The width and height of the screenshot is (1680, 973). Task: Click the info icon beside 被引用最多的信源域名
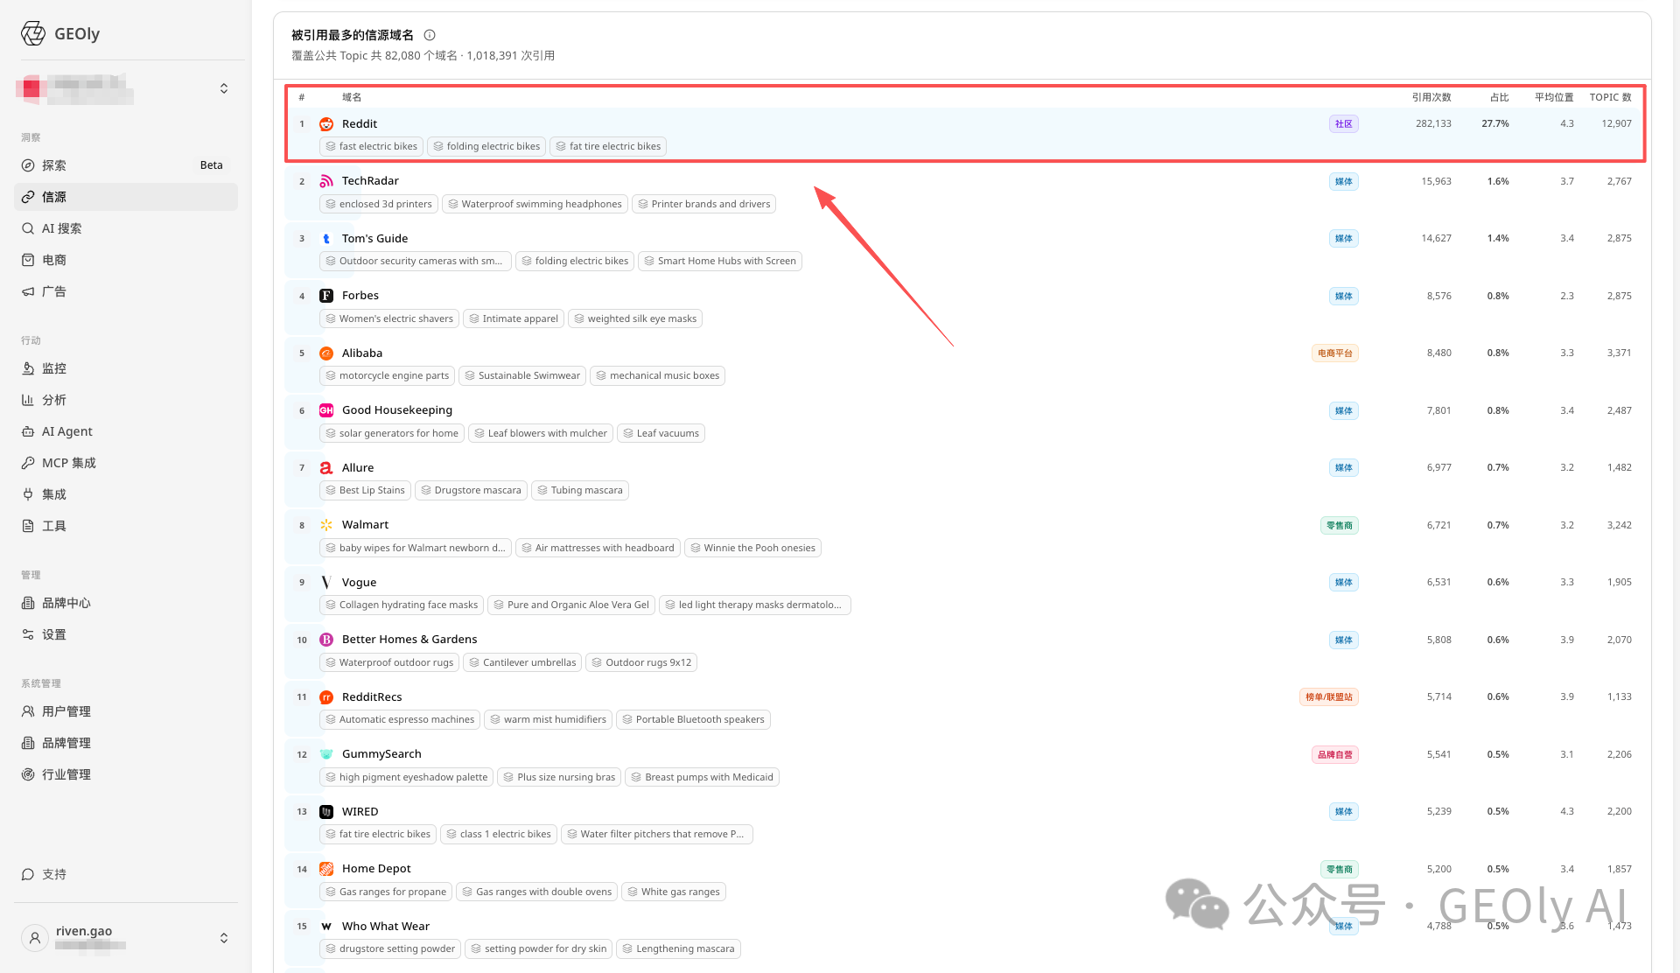pos(430,35)
